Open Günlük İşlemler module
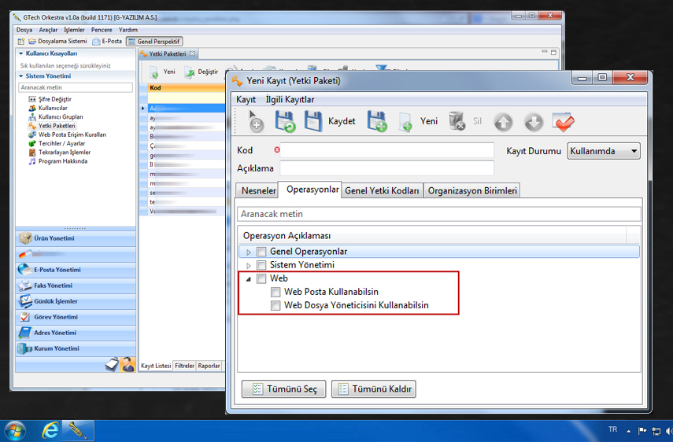Screen dimensions: 673x442 point(76,301)
